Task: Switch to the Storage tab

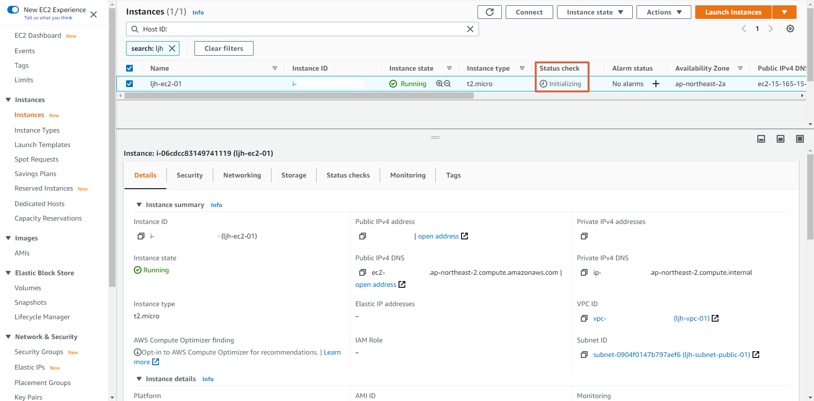Action: tap(294, 175)
